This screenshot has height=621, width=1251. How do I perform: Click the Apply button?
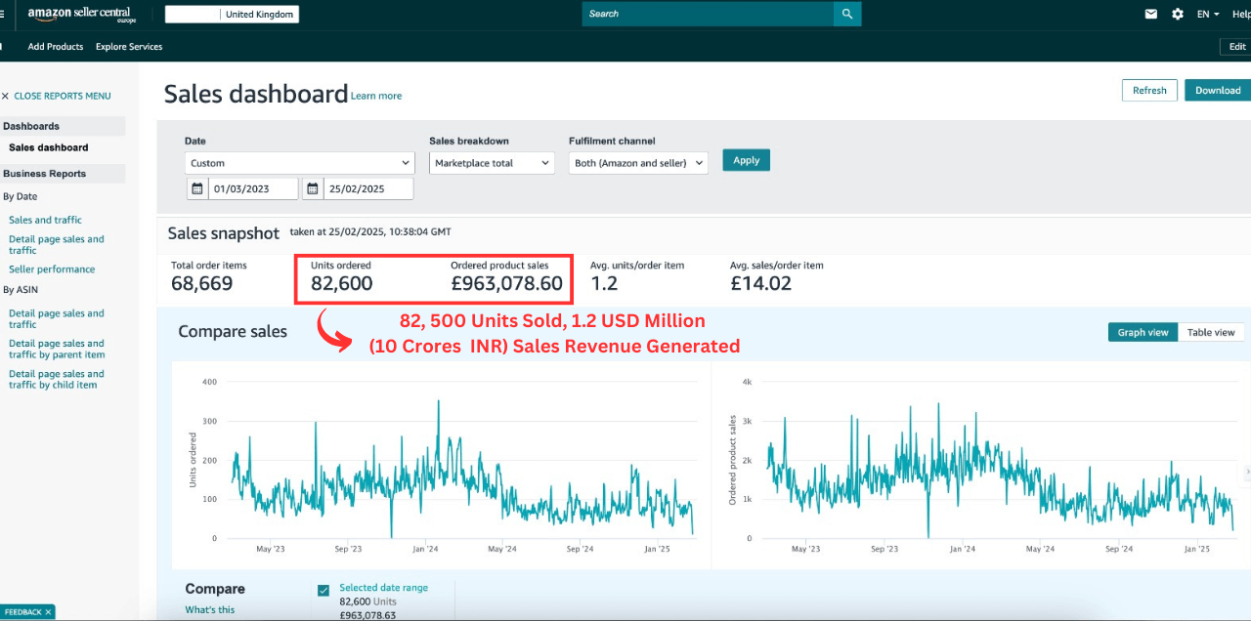747,160
